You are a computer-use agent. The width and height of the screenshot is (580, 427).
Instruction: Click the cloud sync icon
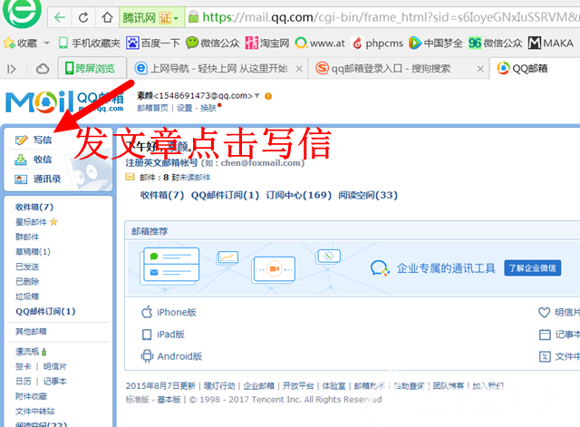click(x=43, y=69)
